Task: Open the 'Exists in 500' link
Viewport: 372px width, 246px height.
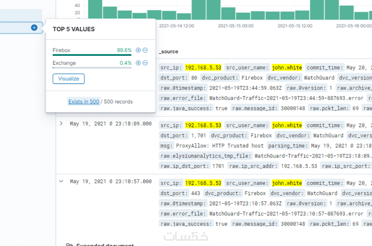Action: [84, 101]
